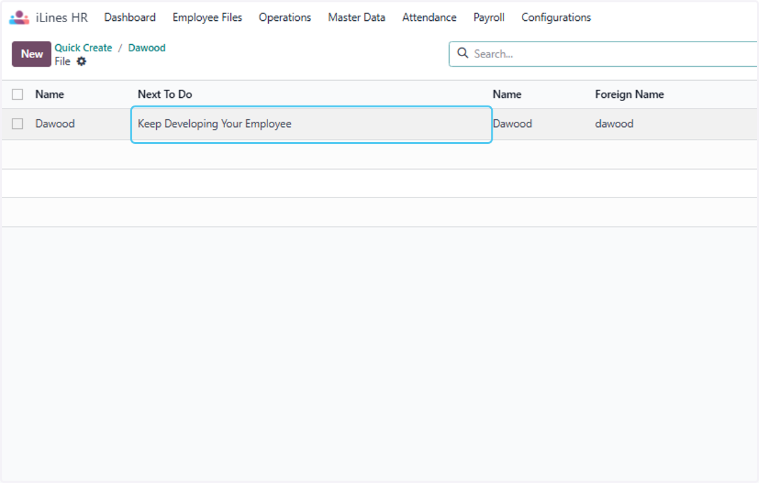
Task: Open the Dawood breadcrumb link
Action: tap(147, 48)
